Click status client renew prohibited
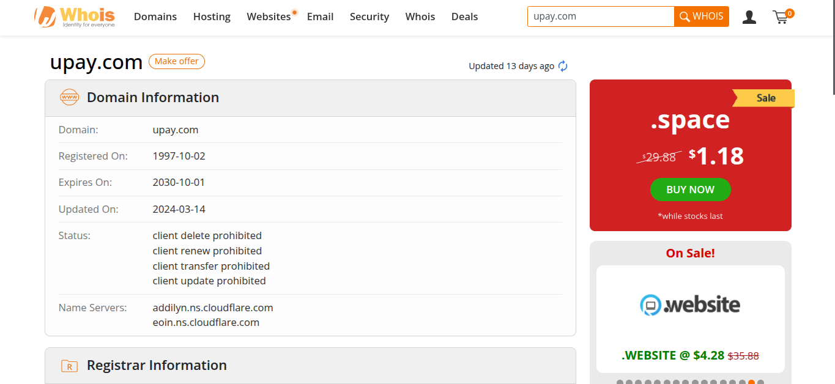The width and height of the screenshot is (835, 384). [x=207, y=251]
